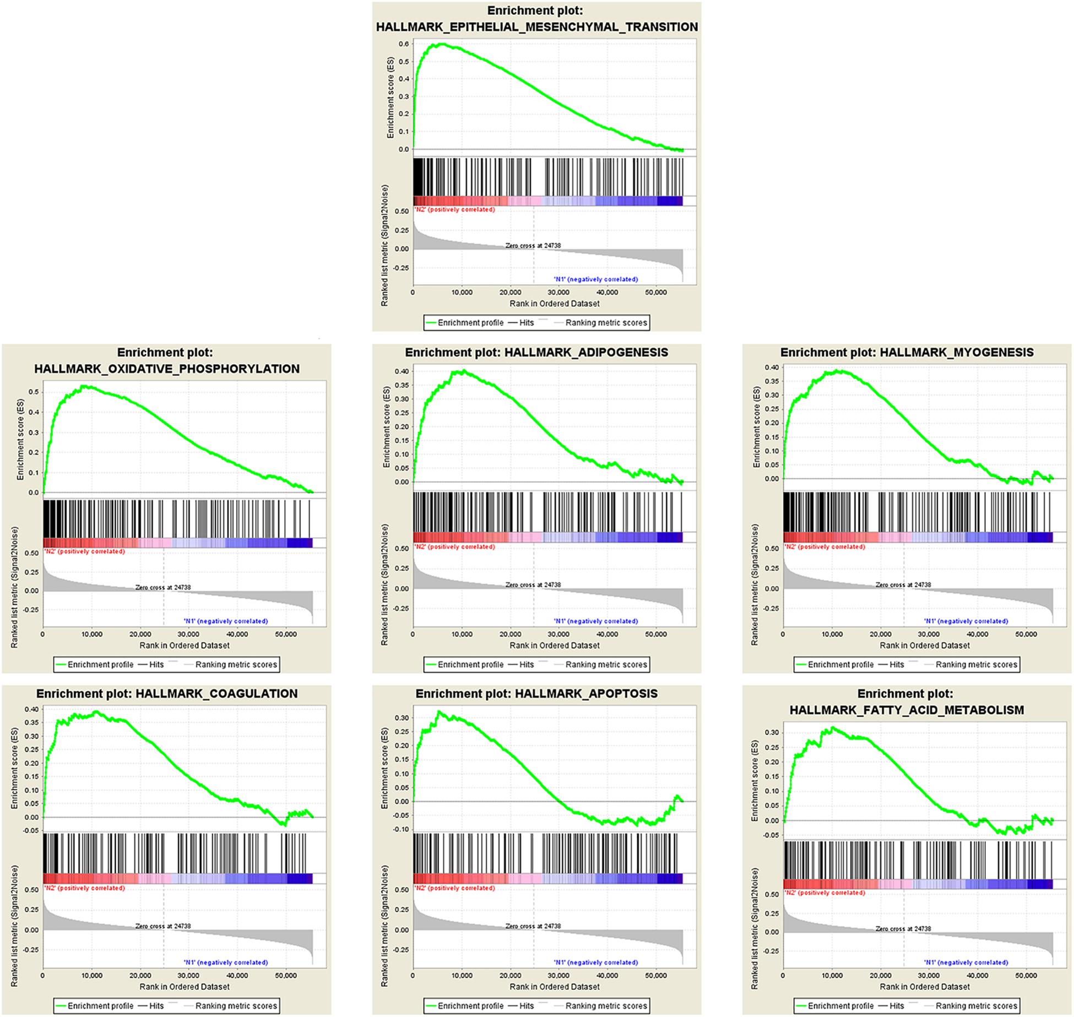This screenshot has height=1017, width=1074.
Task: Select 'N1' negatively correlated label in Fatty Acid plot
Action: 966,962
